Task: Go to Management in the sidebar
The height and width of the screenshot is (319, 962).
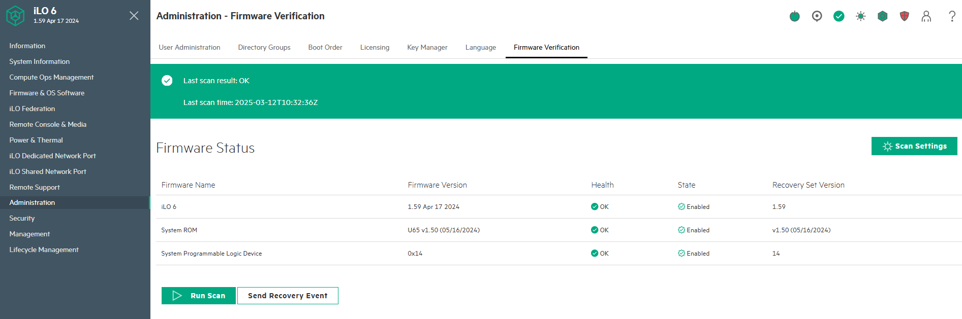Action: [x=29, y=234]
